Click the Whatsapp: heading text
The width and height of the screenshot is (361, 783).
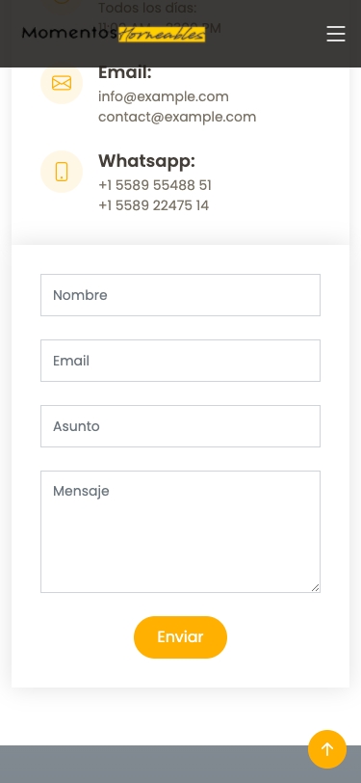tap(146, 161)
